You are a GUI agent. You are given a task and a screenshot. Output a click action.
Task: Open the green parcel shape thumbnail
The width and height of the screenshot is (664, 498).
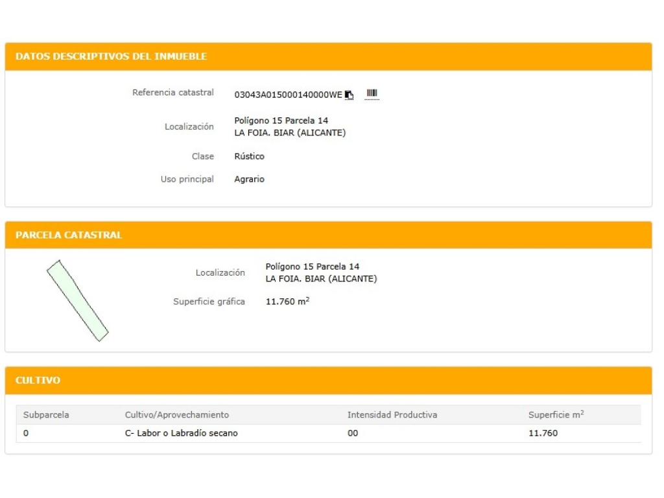[78, 301]
